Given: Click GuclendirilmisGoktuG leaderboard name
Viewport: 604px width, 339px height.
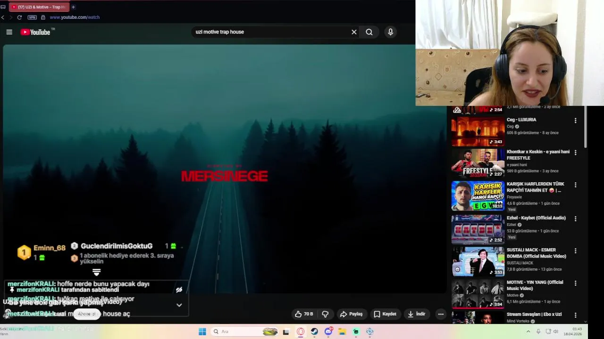Looking at the screenshot, I should pos(117,246).
